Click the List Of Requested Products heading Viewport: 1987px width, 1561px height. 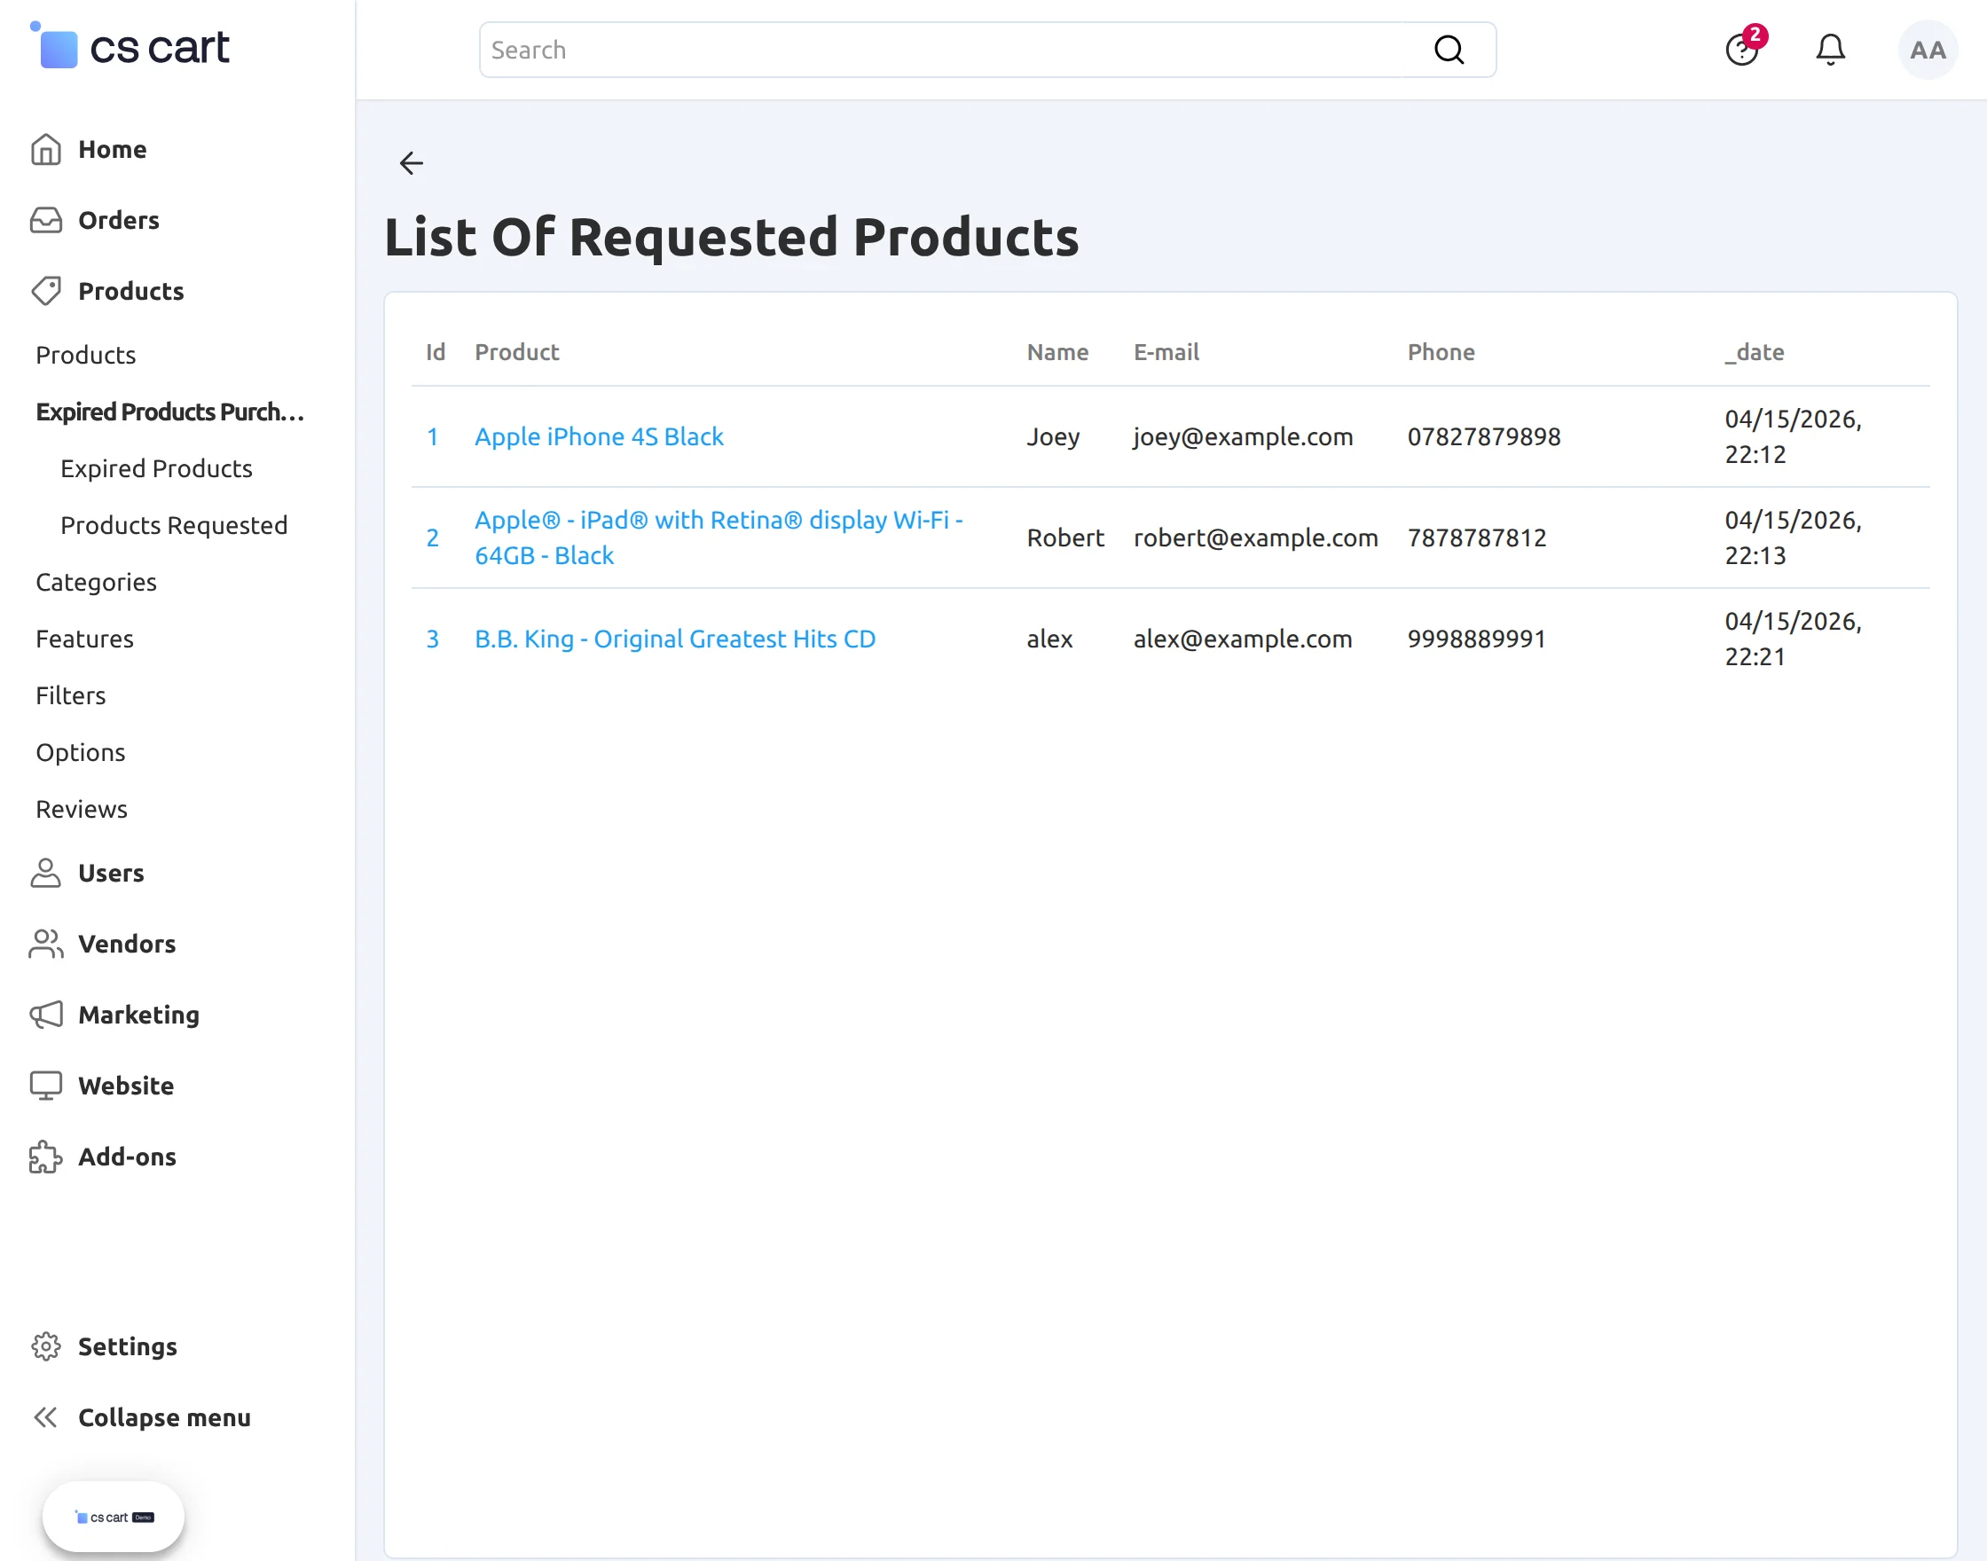pyautogui.click(x=731, y=237)
